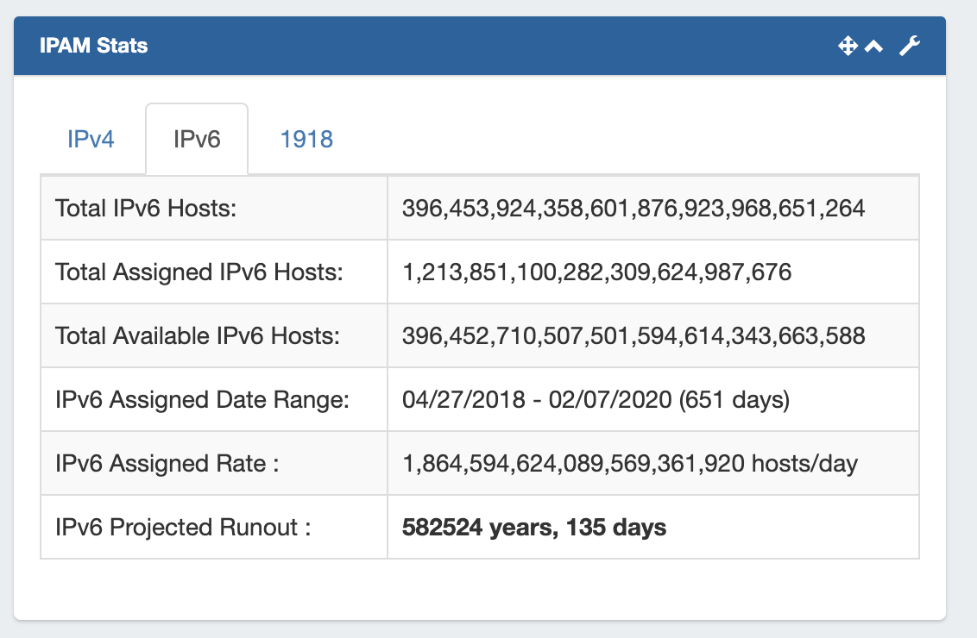Click the Total Available IPv6 Hosts label
This screenshot has width=977, height=638.
[198, 336]
